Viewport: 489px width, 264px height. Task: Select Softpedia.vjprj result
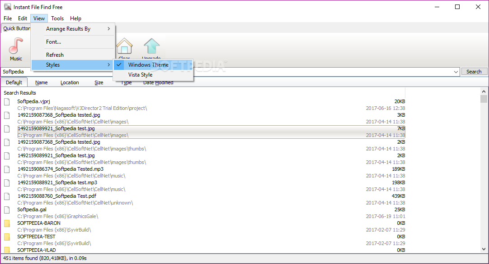coord(211,105)
